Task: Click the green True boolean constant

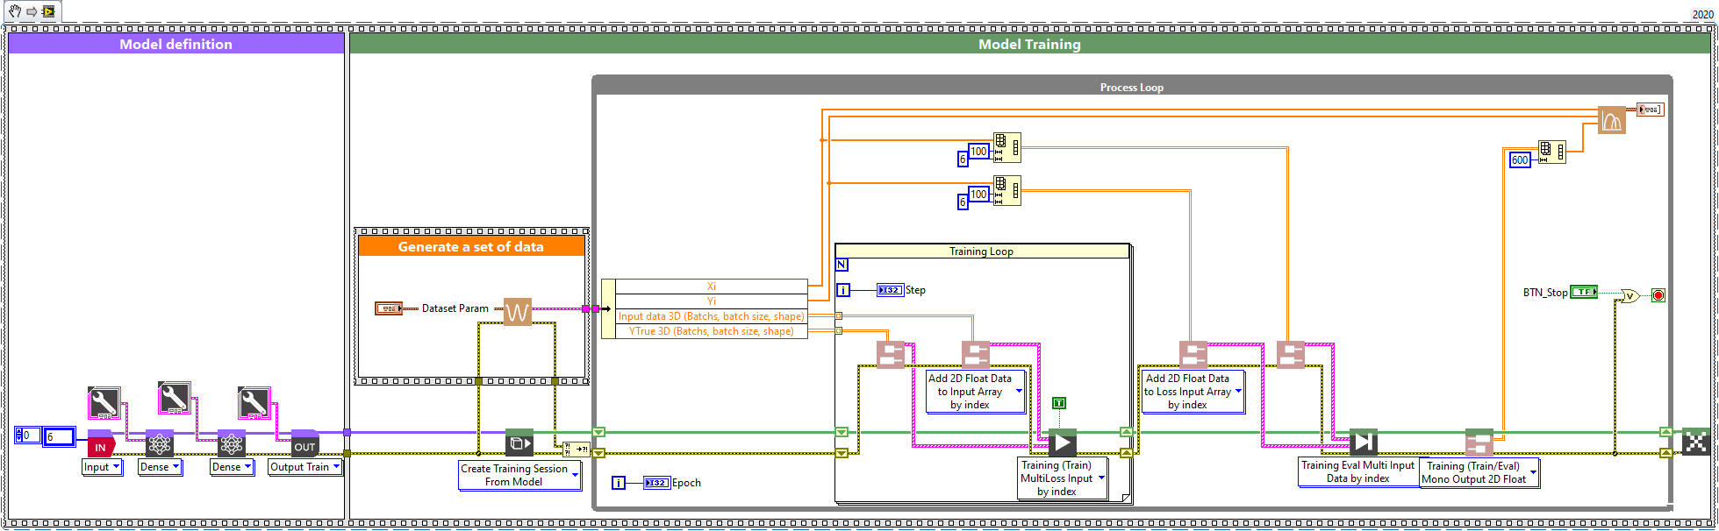Action: pos(1059,403)
